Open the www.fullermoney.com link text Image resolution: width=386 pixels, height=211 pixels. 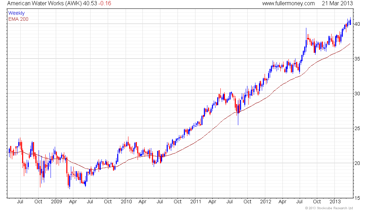click(x=288, y=3)
